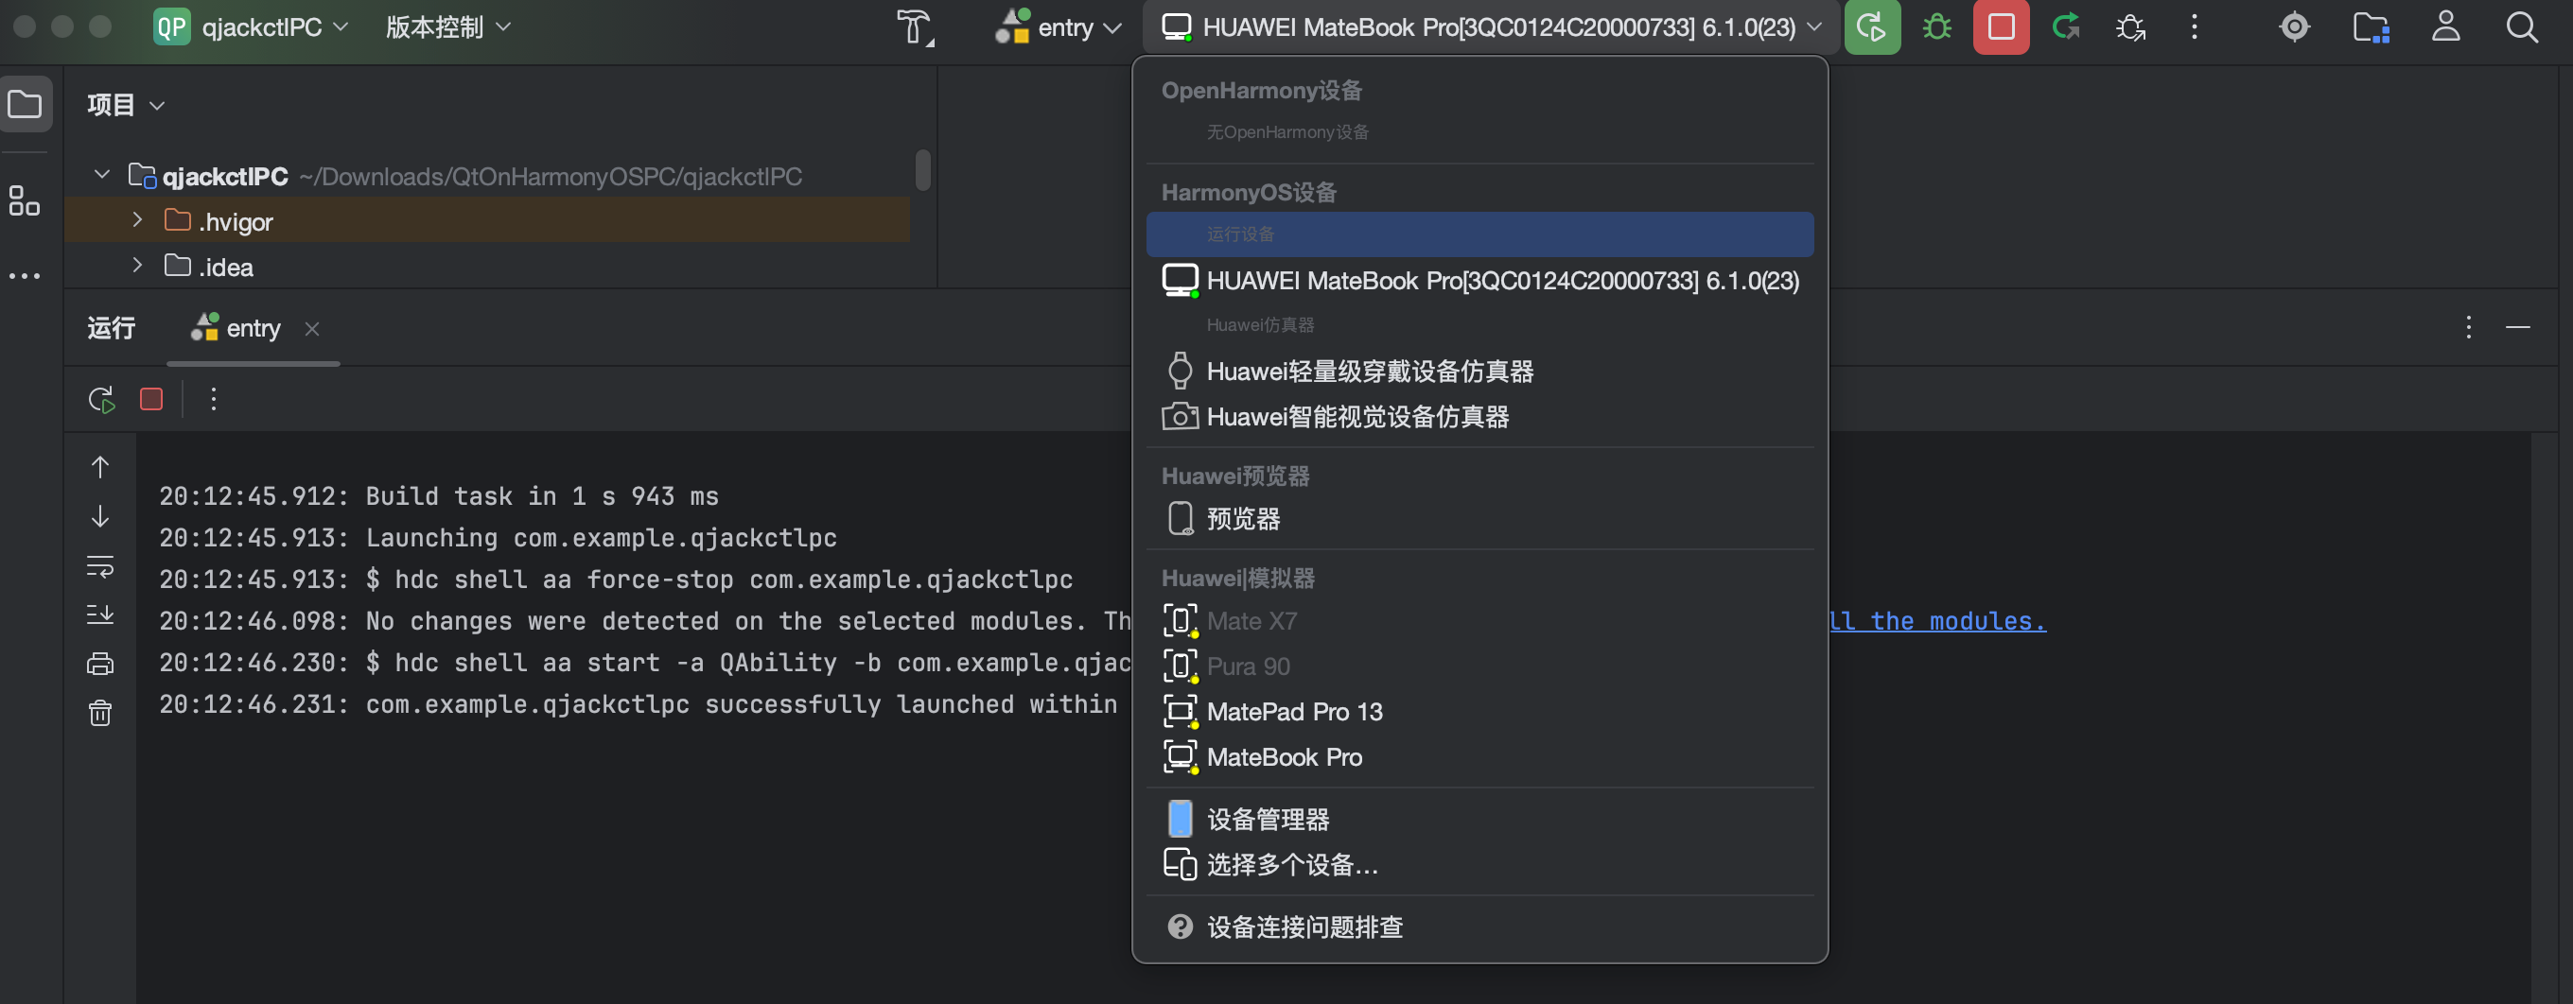The width and height of the screenshot is (2573, 1004).
Task: Click the build hammer icon in toolbar
Action: [x=914, y=27]
